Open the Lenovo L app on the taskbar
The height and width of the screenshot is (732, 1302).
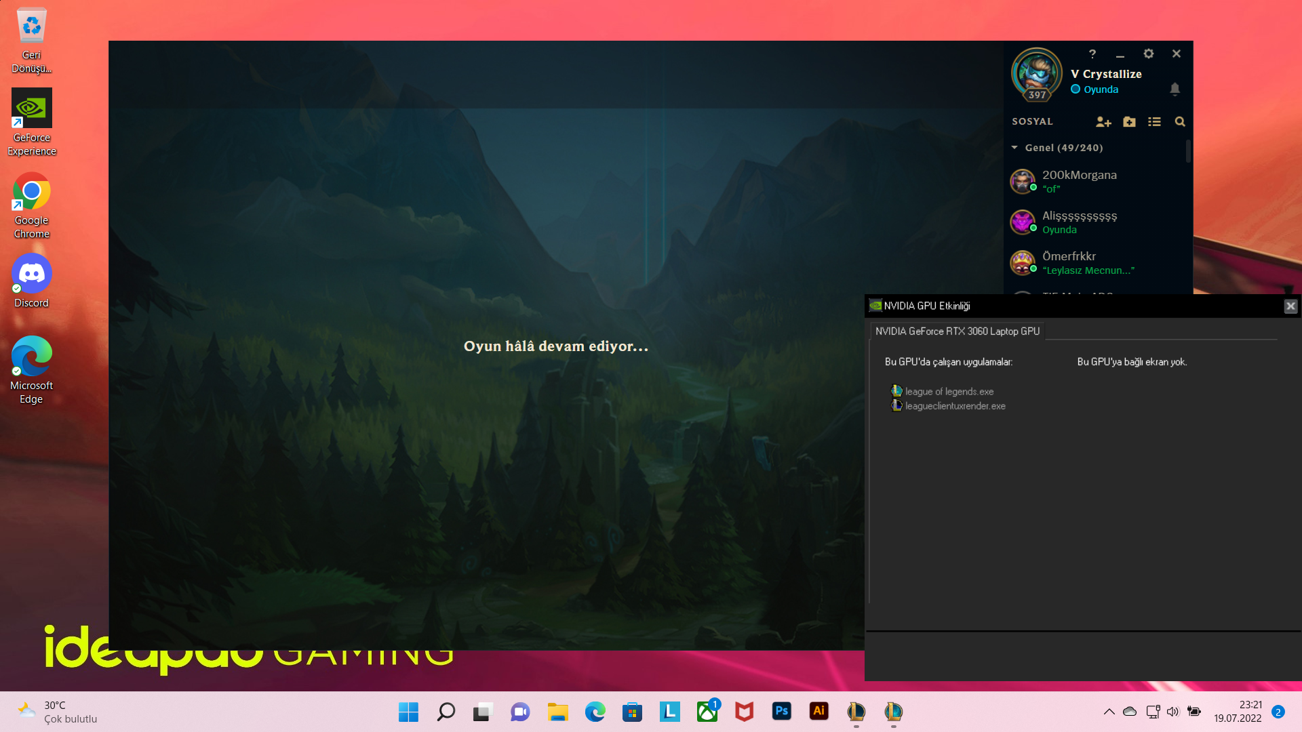coord(669,712)
